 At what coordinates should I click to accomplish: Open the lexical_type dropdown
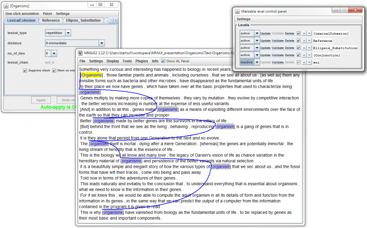68,33
